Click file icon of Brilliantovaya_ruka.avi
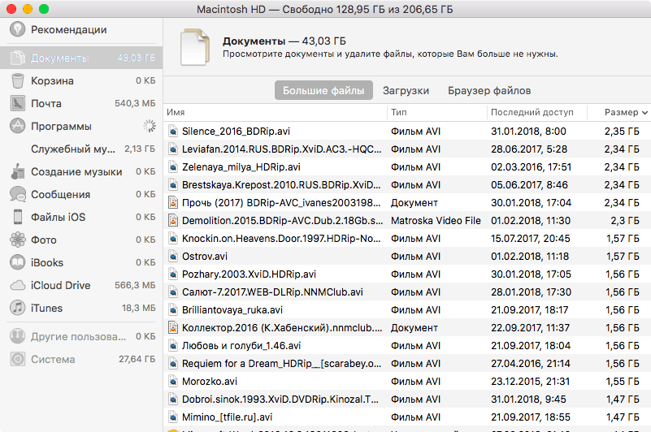Image resolution: width=651 pixels, height=432 pixels. tap(173, 309)
